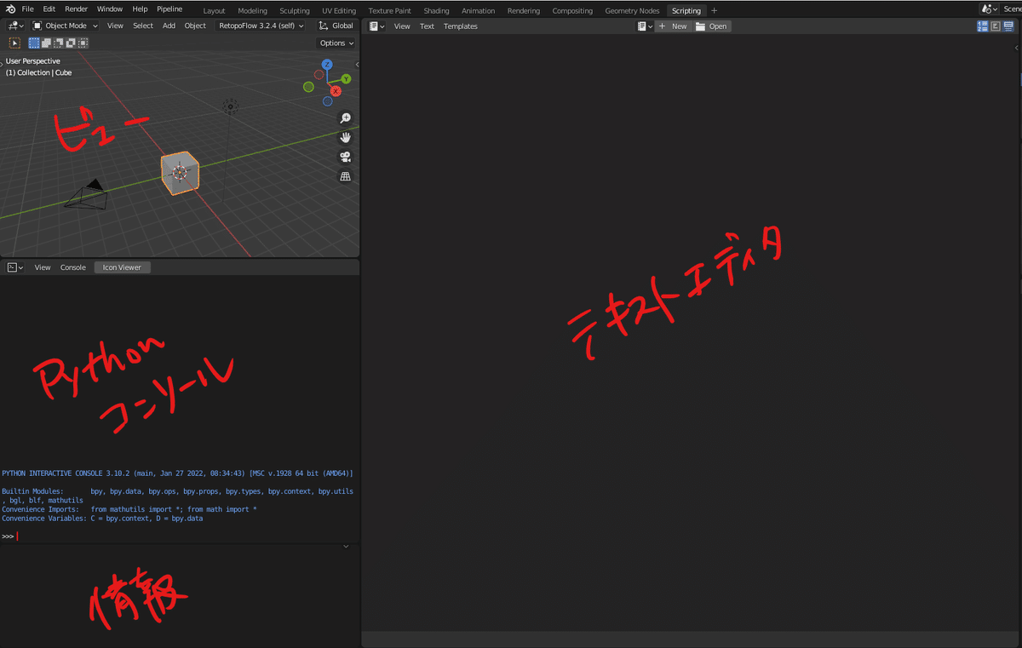Click the Icon Viewer button
Screen dimensions: 1022x648
pyautogui.click(x=122, y=267)
